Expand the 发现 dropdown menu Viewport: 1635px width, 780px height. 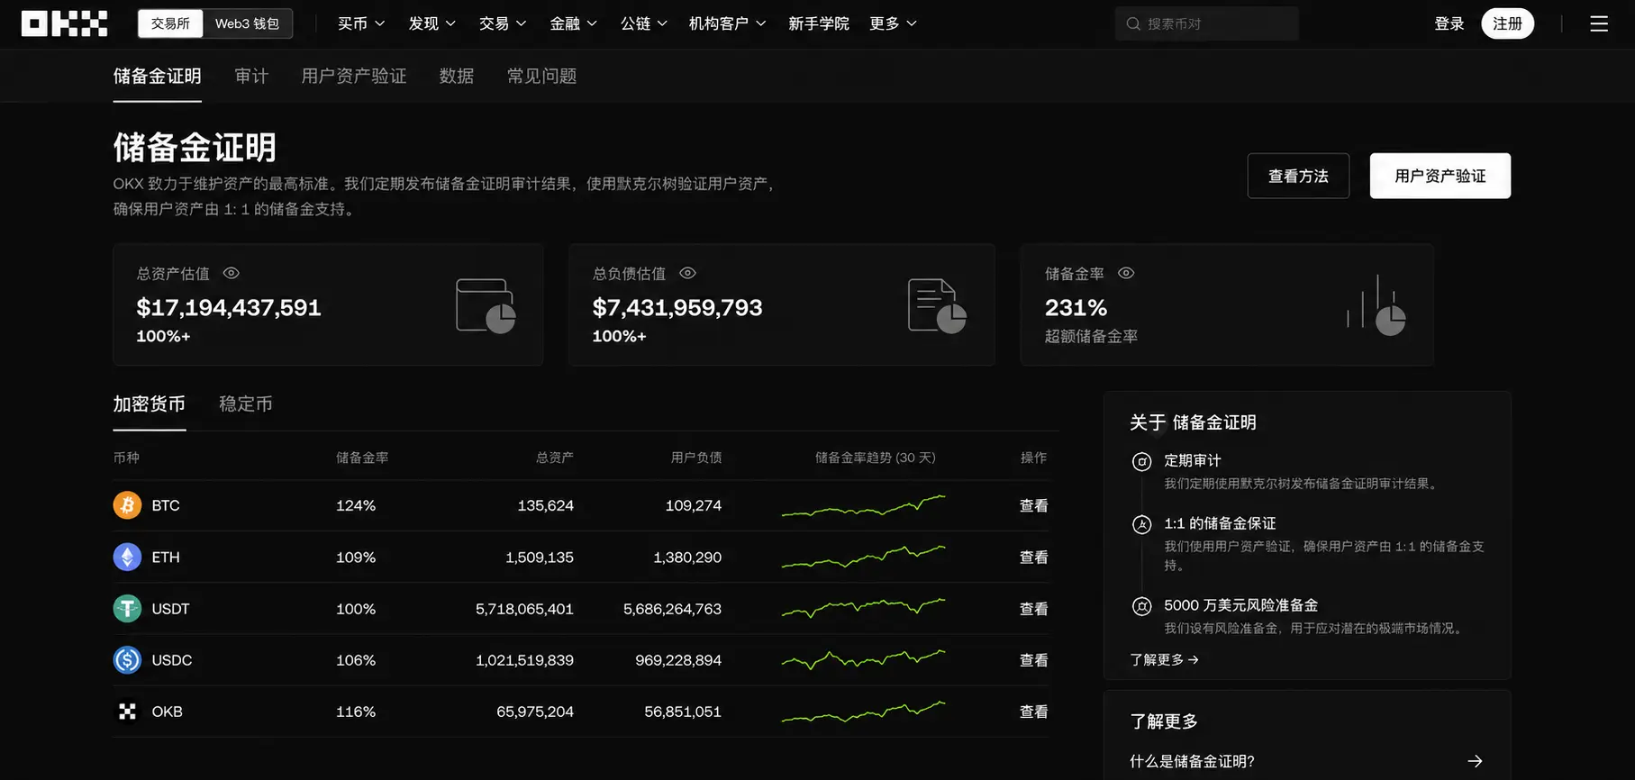[x=432, y=23]
